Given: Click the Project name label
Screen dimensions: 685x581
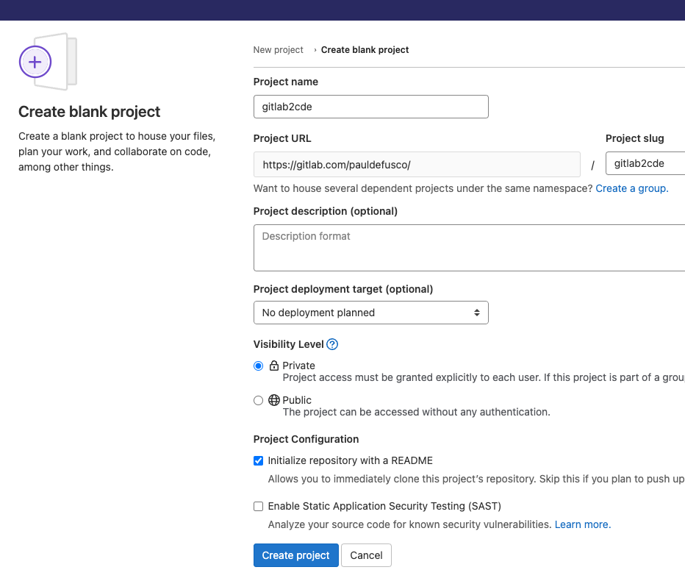Looking at the screenshot, I should tap(286, 82).
